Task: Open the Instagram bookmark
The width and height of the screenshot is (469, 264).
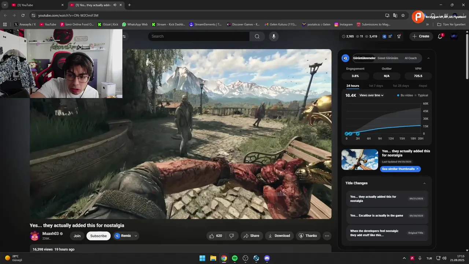Action: point(343,25)
